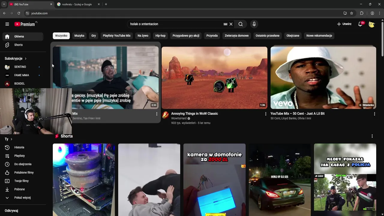The width and height of the screenshot is (384, 216).
Task: Open more options for the Mix video
Action: 157,114
